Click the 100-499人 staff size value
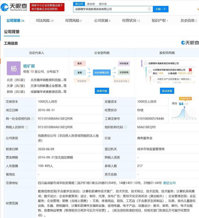This screenshot has height=218, width=199. [x=45, y=166]
